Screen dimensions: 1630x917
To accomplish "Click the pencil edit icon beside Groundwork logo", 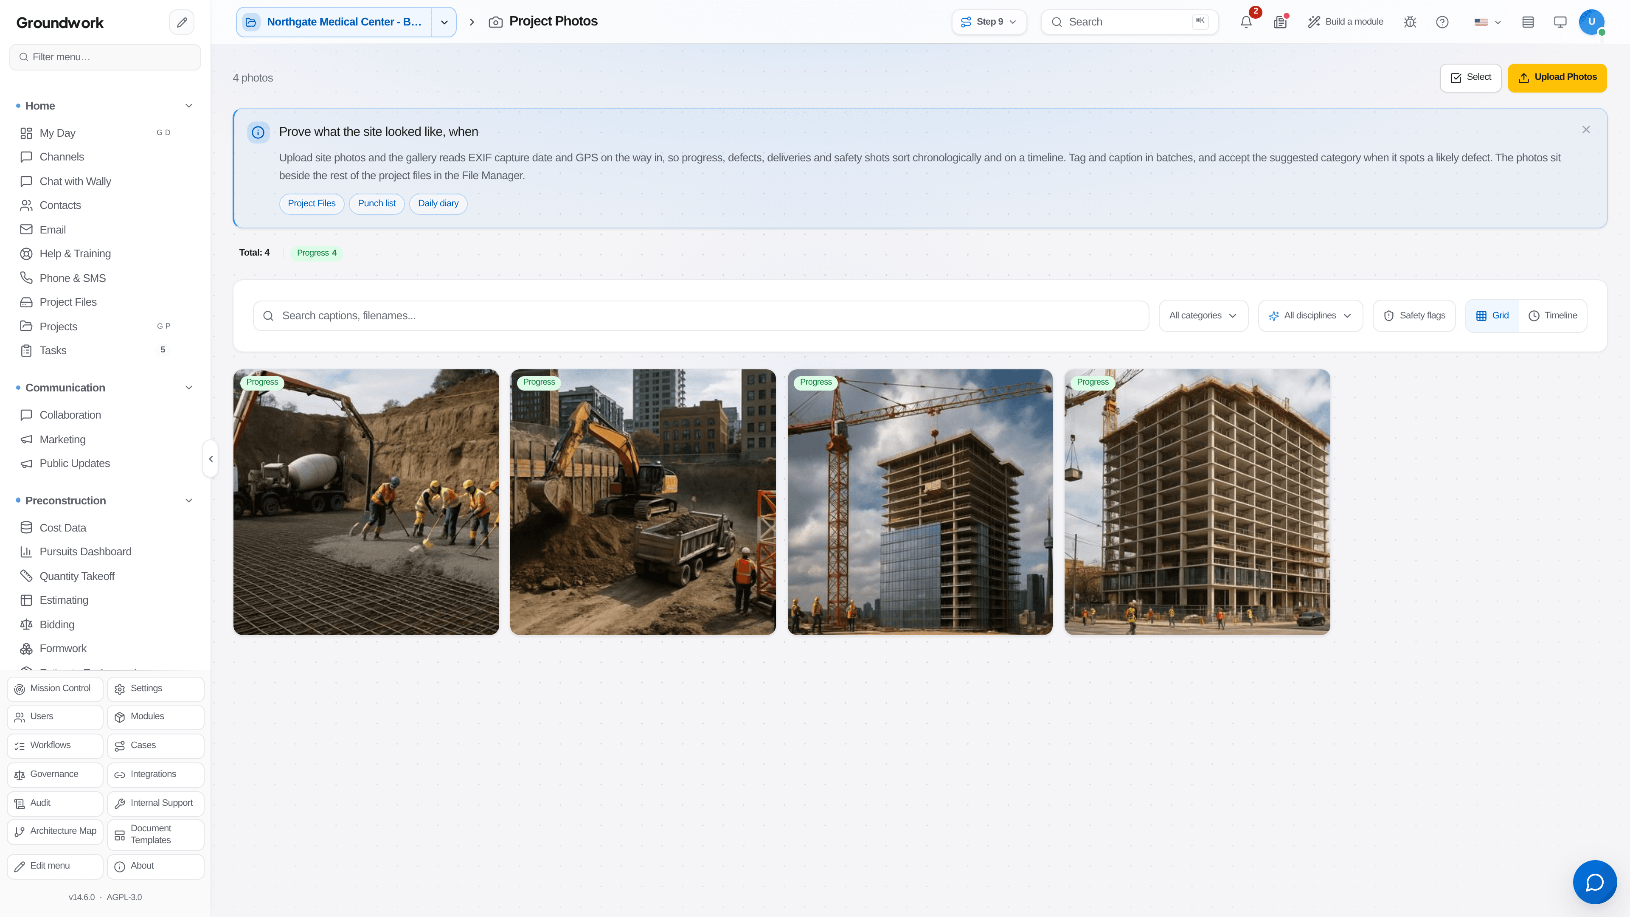I will tap(182, 22).
